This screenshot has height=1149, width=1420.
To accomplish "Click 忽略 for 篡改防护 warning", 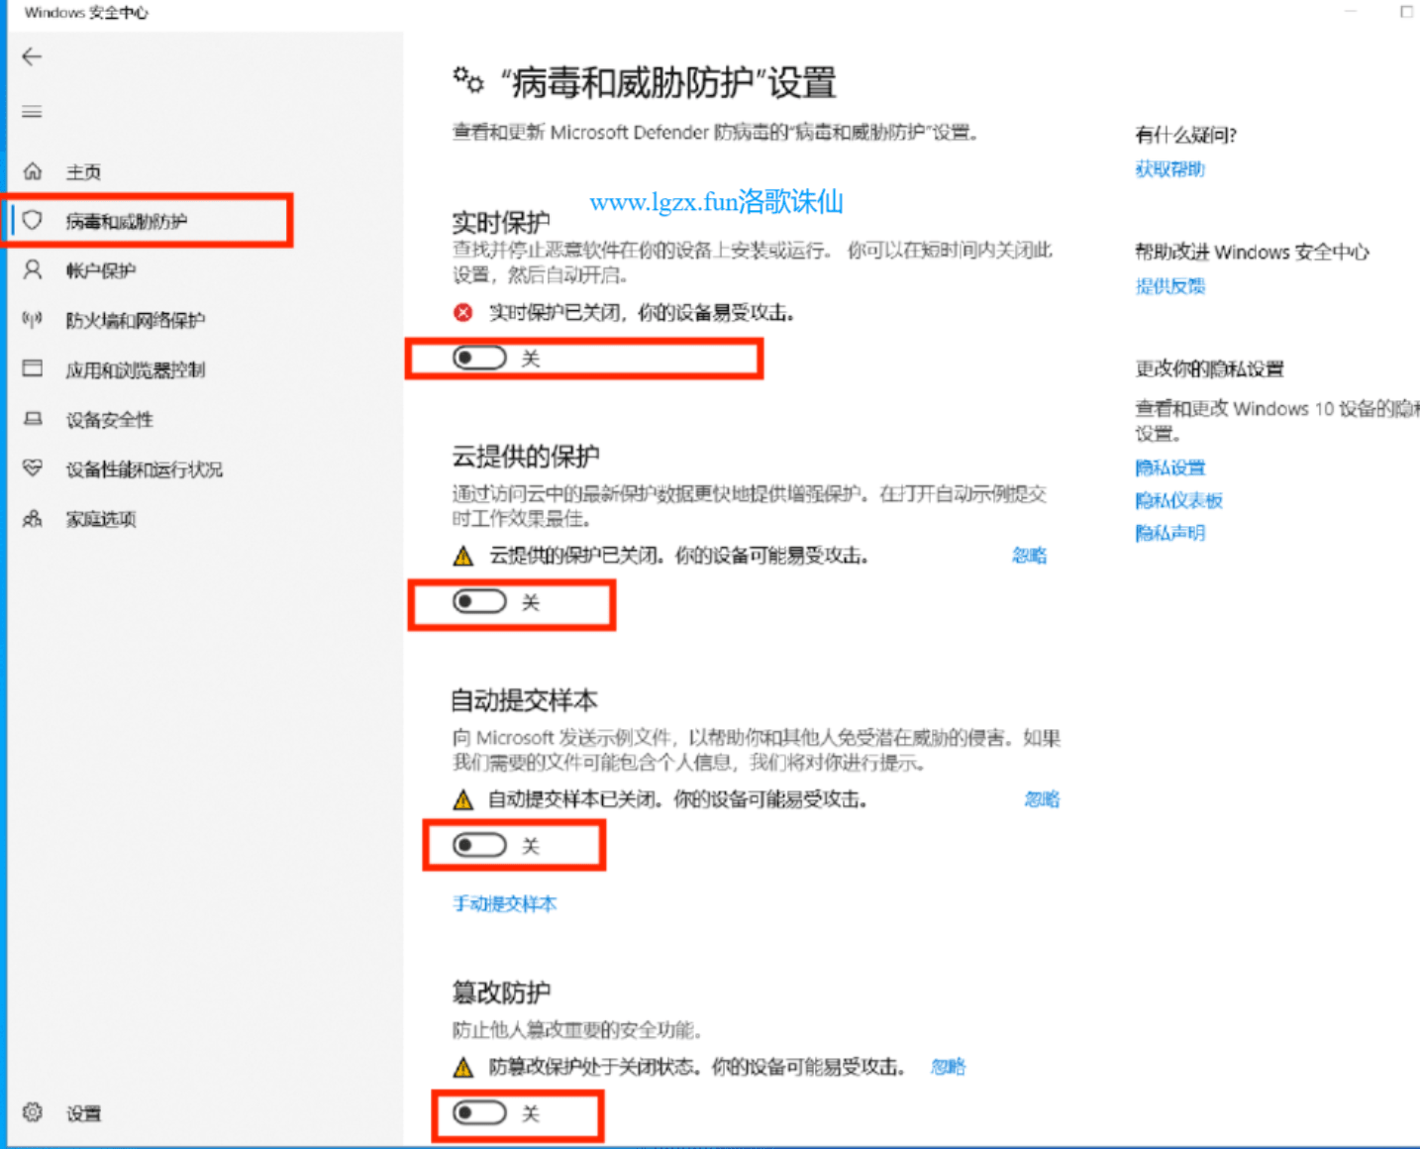I will [948, 1066].
